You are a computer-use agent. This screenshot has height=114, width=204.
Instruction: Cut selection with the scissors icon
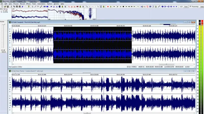pyautogui.click(x=11, y=6)
